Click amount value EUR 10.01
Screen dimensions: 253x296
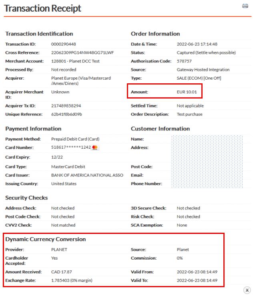(x=187, y=92)
